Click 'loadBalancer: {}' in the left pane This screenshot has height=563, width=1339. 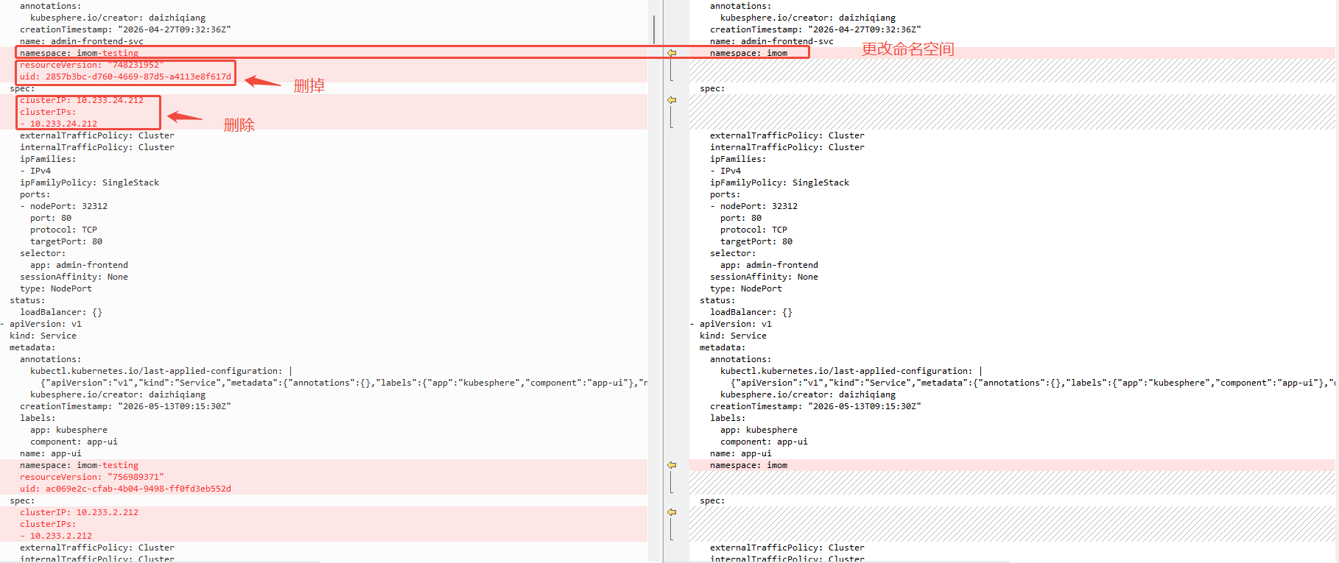pos(61,312)
